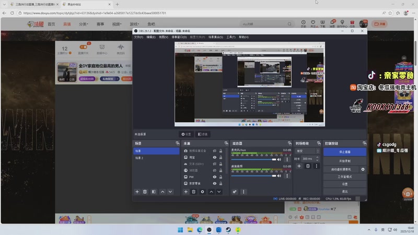Select 场景 2 in scenes list
The image size is (418, 235).
point(156,158)
